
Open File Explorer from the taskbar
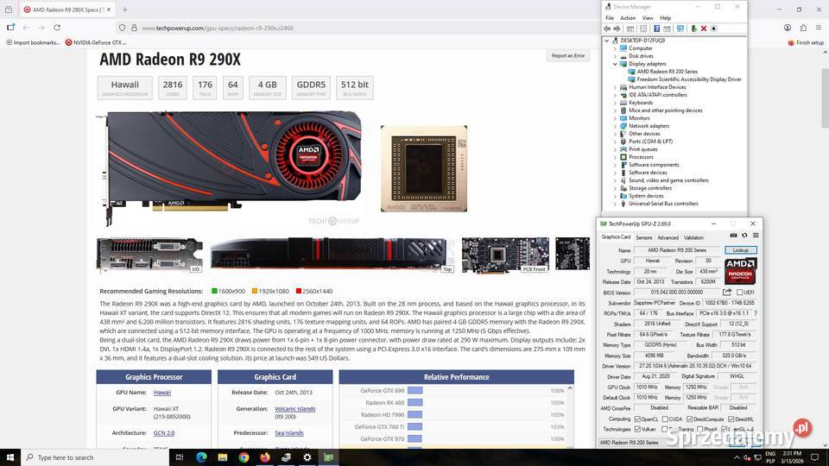[223, 457]
